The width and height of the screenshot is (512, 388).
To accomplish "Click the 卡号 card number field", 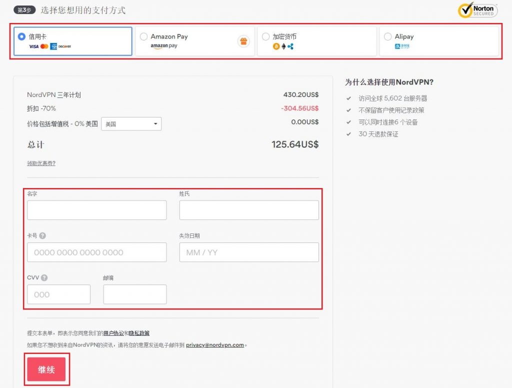I will tap(97, 252).
